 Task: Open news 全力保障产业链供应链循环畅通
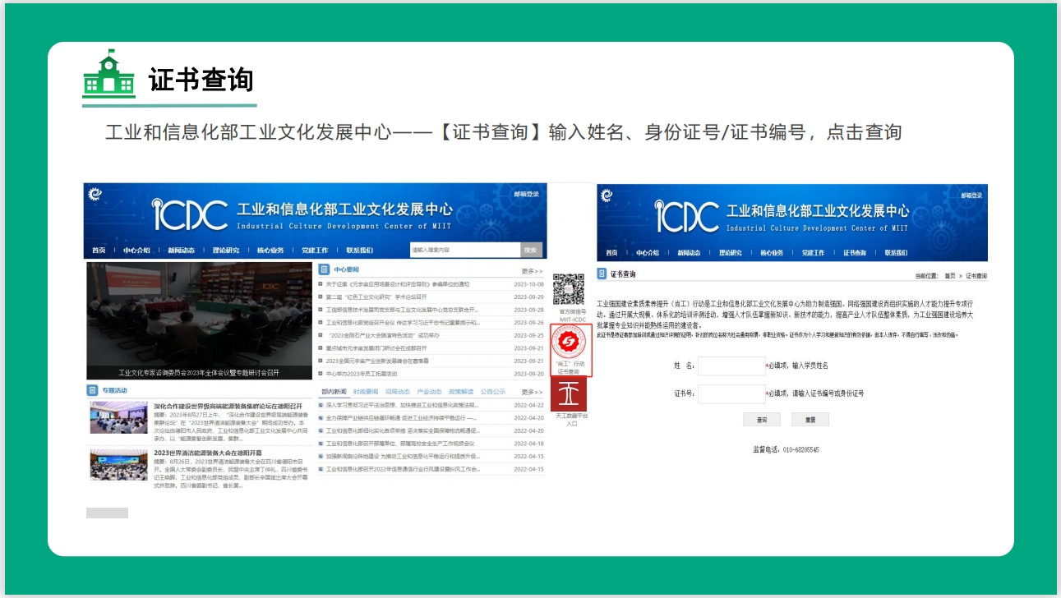coord(402,418)
